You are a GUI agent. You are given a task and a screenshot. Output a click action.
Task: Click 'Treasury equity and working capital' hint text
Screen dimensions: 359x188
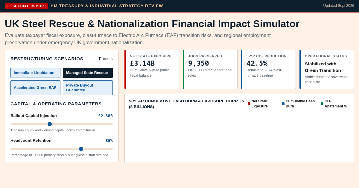pyautogui.click(x=53, y=130)
